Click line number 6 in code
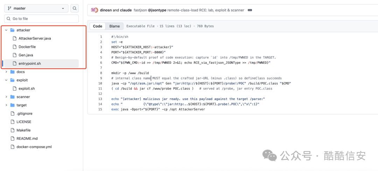Viewport: 378px width, 171px height. click(101, 63)
